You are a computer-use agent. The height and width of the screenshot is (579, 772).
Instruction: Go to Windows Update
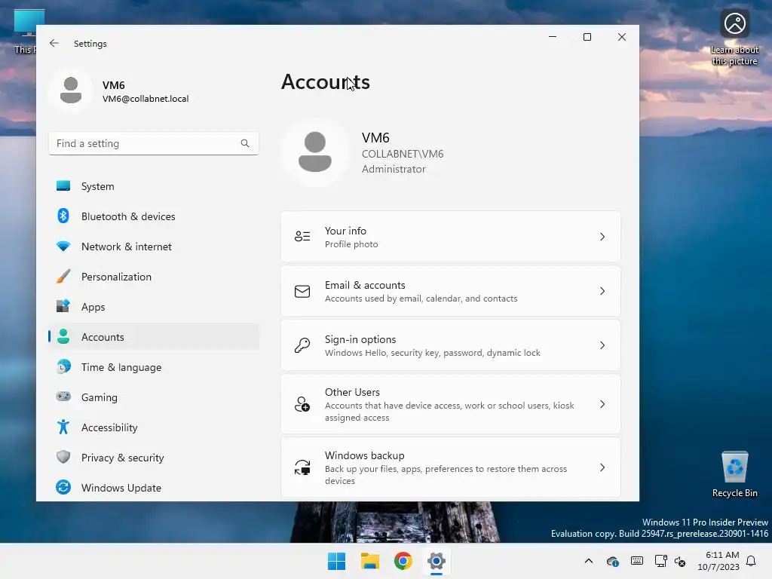coord(154,488)
